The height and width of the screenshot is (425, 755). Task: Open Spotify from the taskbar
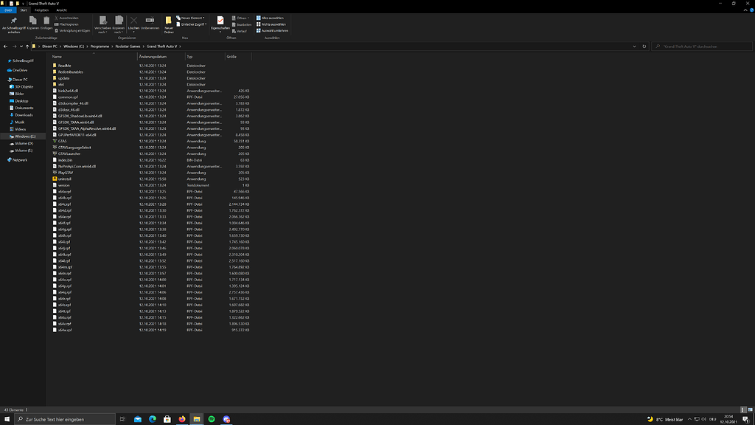coord(212,419)
